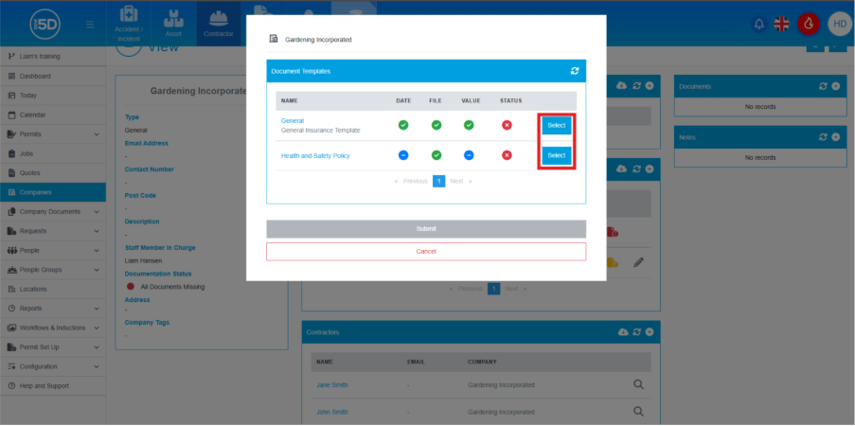Click page 1 in templates pagination
Image resolution: width=855 pixels, height=426 pixels.
coord(439,181)
